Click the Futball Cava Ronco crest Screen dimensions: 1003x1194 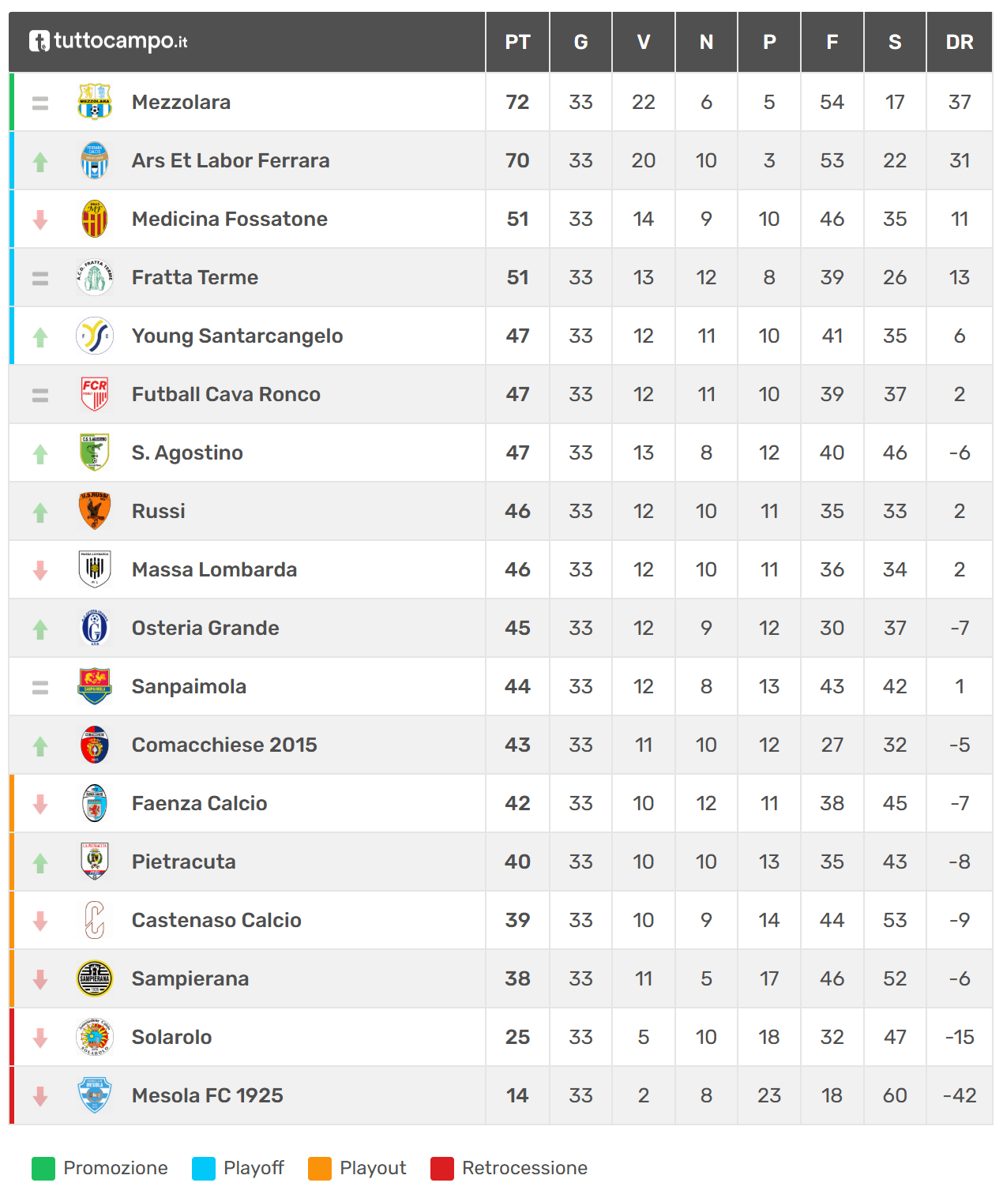pyautogui.click(x=95, y=394)
